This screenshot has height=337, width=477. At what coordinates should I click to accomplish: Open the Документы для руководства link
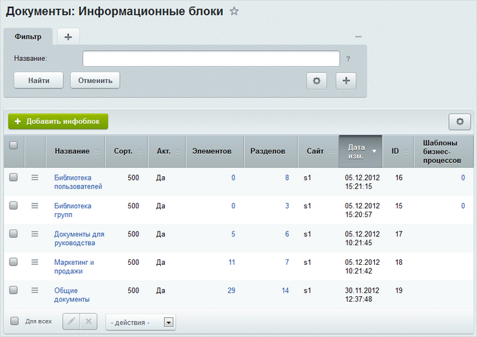[x=79, y=238]
